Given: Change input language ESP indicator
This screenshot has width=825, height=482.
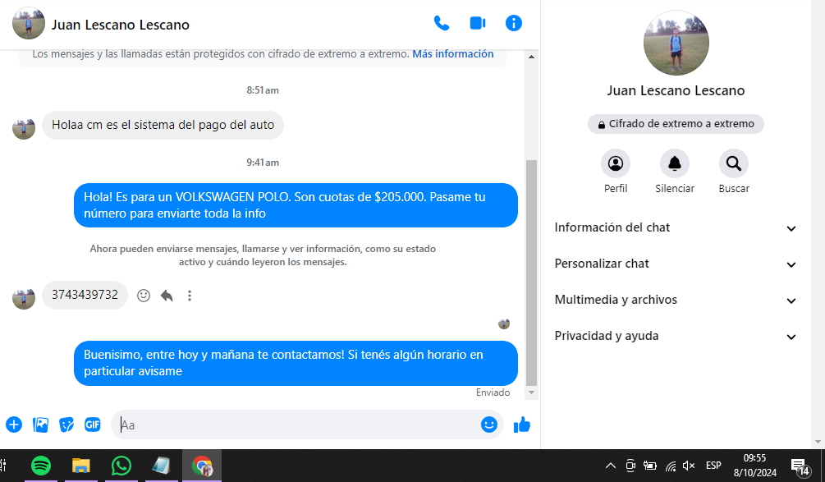Looking at the screenshot, I should click(x=713, y=466).
